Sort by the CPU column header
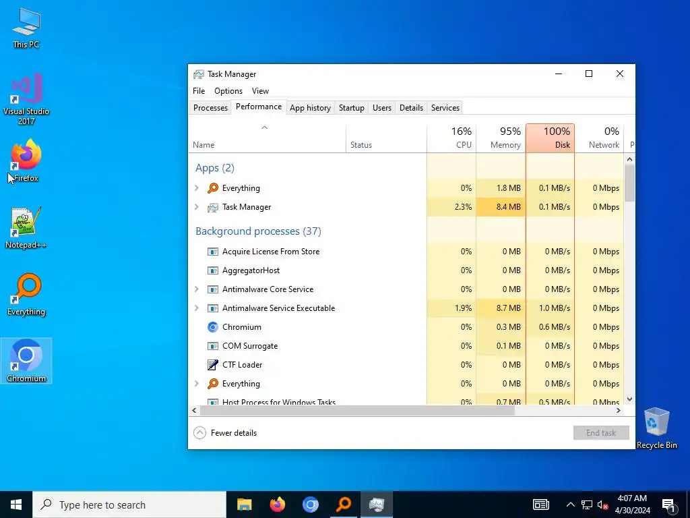 click(x=451, y=138)
